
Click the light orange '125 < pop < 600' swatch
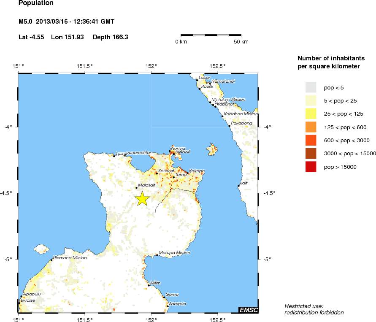pos(311,127)
